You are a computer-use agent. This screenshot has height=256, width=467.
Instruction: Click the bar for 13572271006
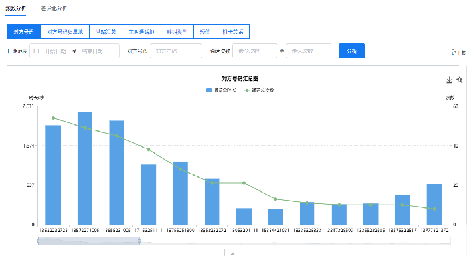pyautogui.click(x=85, y=168)
